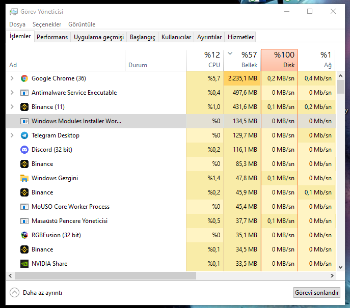Image resolution: width=350 pixels, height=308 pixels.
Task: Click the Discord (32 bit) icon
Action: click(x=24, y=150)
